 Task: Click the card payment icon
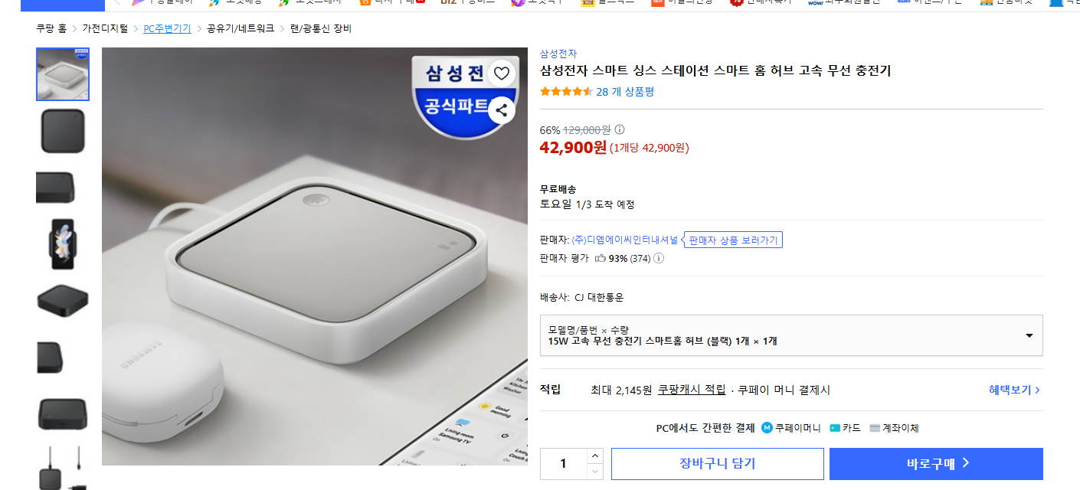pos(835,428)
